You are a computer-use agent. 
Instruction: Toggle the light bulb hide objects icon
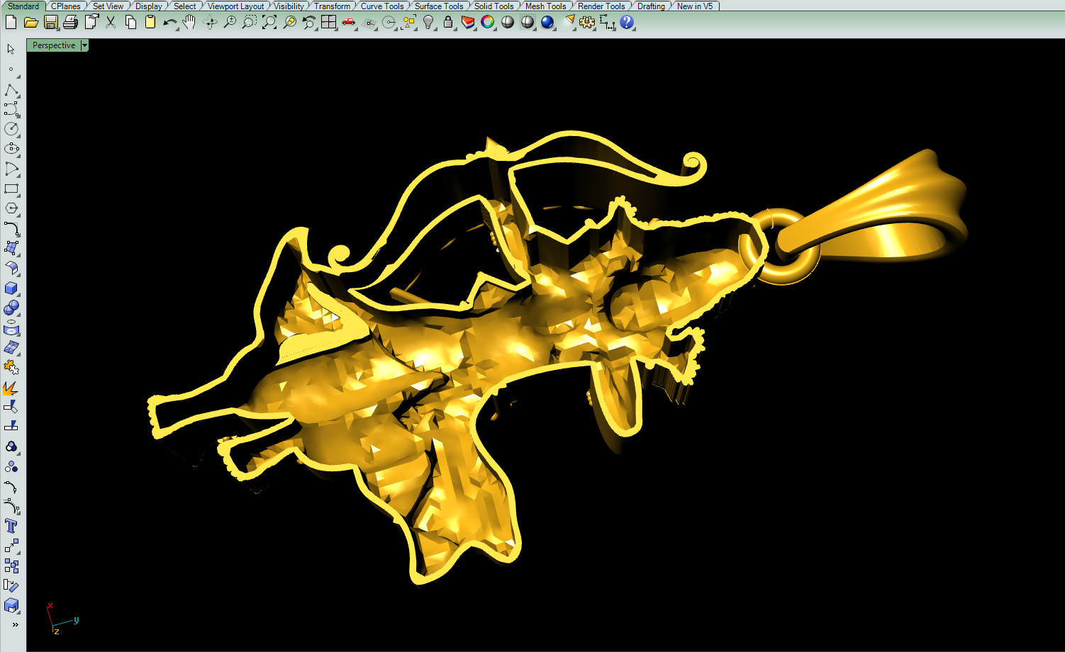(428, 23)
